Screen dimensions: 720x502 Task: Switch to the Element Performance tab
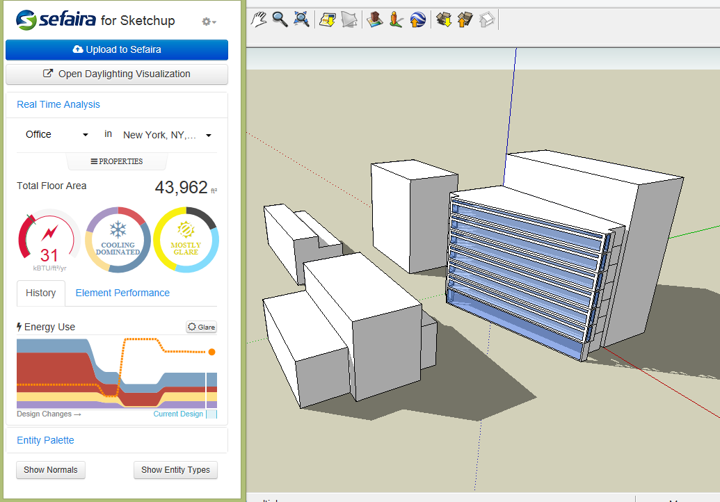[122, 293]
